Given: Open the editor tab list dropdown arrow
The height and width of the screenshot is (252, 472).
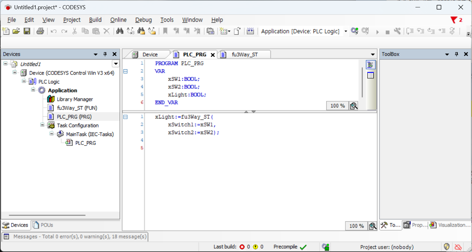Looking at the screenshot, I should pos(372,55).
